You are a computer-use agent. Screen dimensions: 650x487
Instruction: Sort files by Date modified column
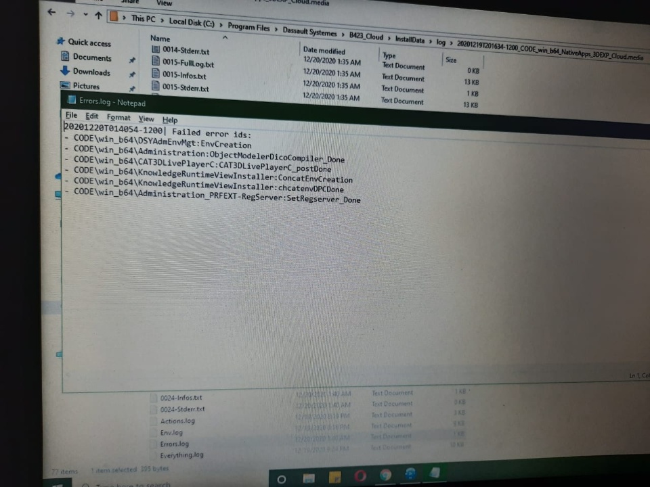coord(324,51)
